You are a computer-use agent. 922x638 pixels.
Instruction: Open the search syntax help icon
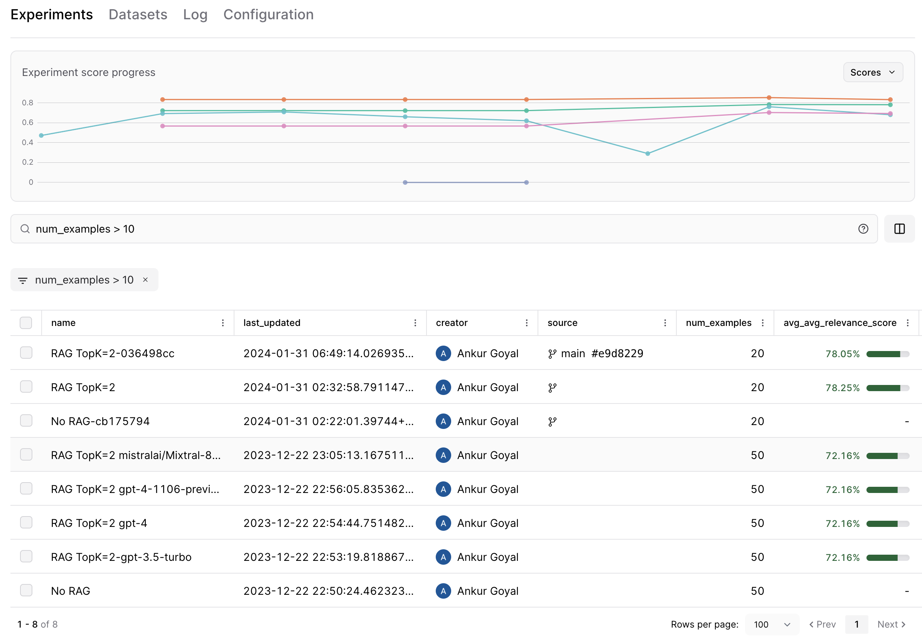864,229
